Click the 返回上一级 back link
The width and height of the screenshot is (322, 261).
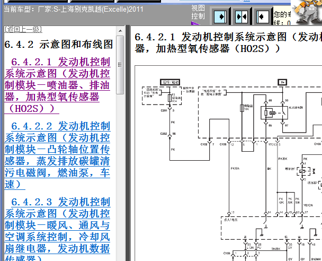(23, 29)
